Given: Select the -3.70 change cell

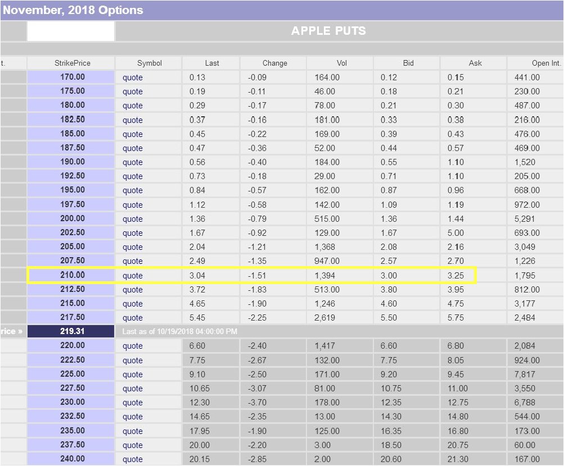Looking at the screenshot, I should [273, 403].
